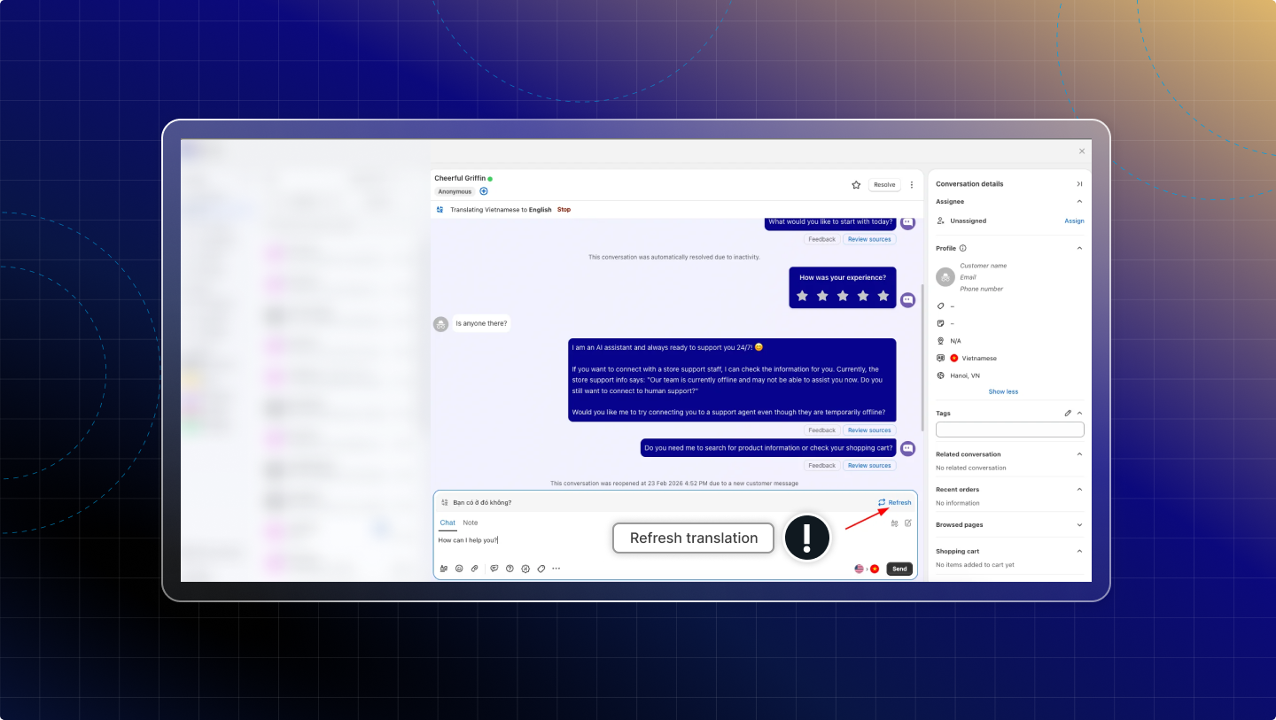Viewport: 1276px width, 720px height.
Task: Click the Profile info icon
Action: click(963, 249)
